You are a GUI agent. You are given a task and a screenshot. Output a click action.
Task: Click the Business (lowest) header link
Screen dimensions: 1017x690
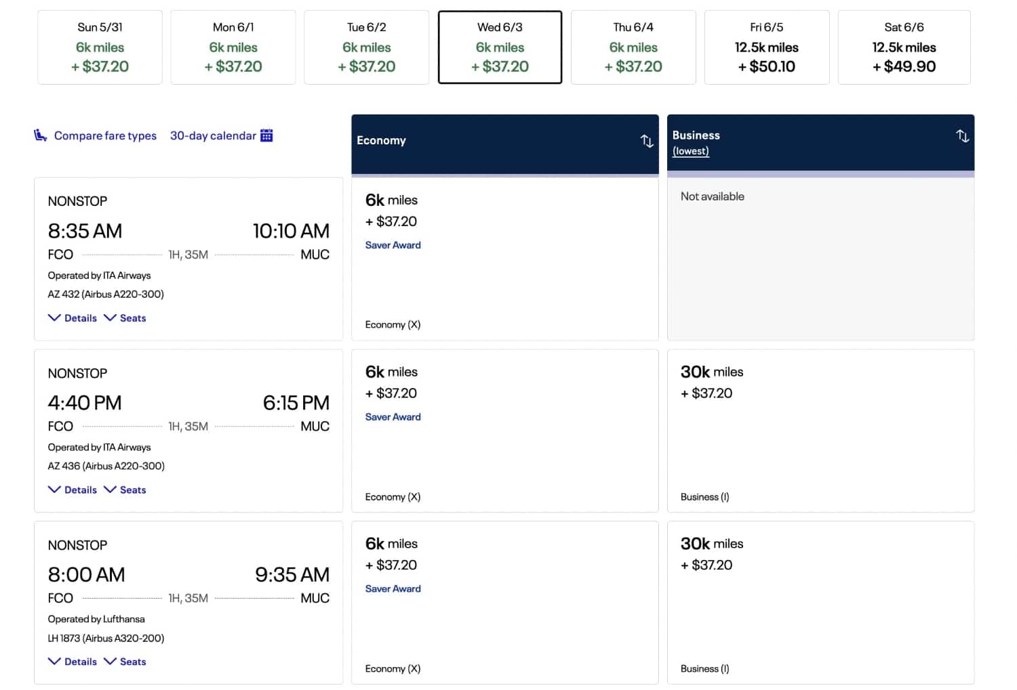[x=691, y=151]
